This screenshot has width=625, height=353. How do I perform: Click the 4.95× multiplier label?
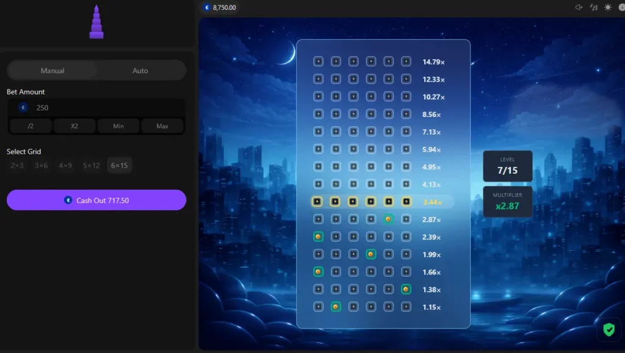point(432,167)
